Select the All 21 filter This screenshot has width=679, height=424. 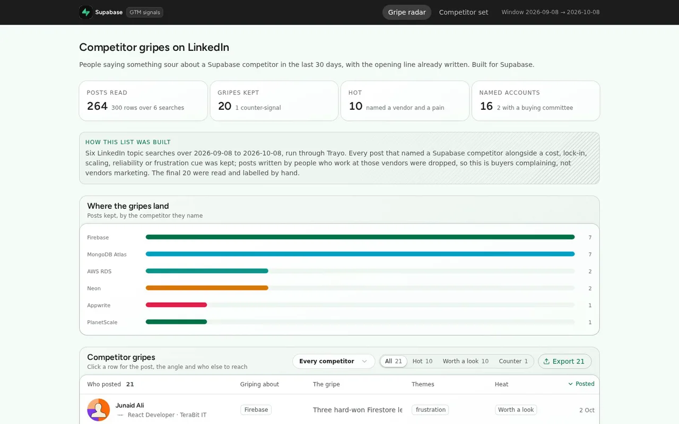[394, 361]
